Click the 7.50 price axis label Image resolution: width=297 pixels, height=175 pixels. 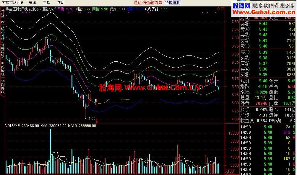(x=235, y=22)
